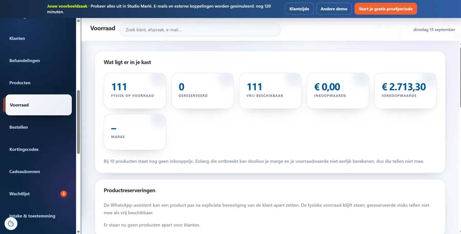Click the sidebar scroll up arrow

click(x=78, y=20)
